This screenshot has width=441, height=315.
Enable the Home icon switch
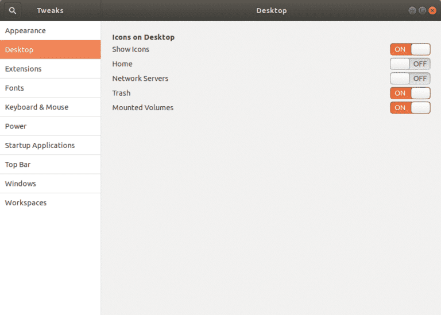click(410, 64)
